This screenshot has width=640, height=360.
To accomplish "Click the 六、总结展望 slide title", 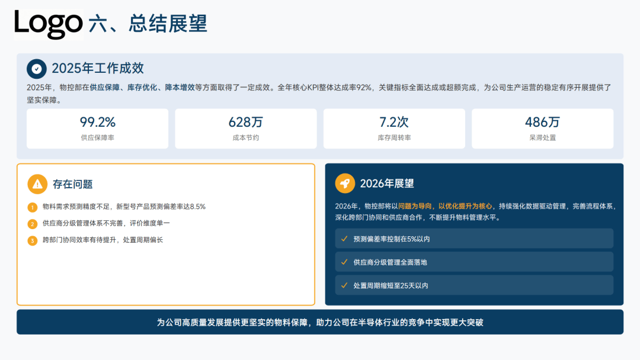I will tap(148, 24).
